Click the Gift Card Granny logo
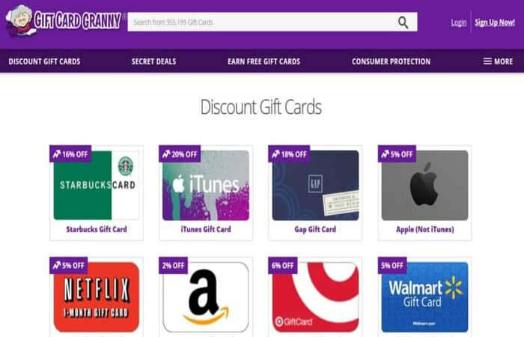This screenshot has width=524, height=337. click(x=64, y=21)
